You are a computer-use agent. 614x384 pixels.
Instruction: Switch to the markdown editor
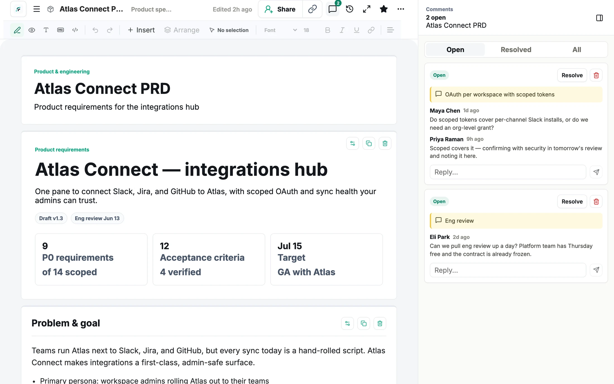tap(61, 30)
